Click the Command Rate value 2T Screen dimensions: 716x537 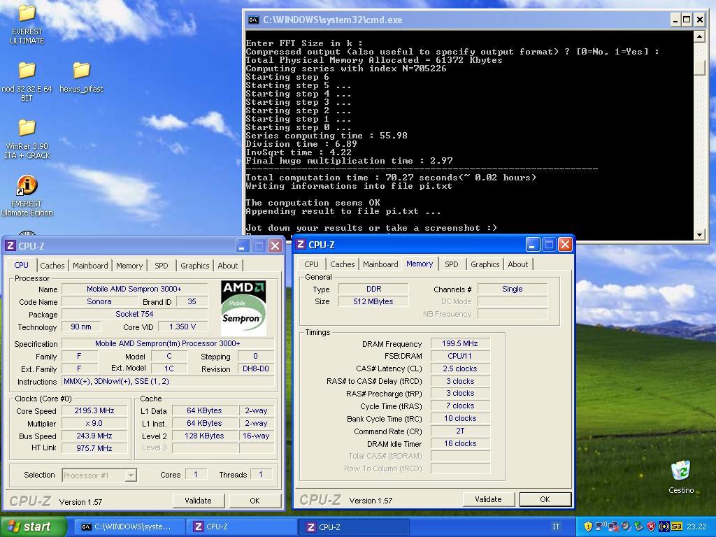460,431
